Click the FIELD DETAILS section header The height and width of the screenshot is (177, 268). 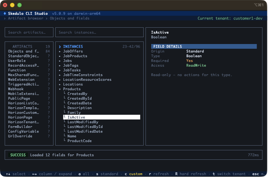[x=204, y=47]
